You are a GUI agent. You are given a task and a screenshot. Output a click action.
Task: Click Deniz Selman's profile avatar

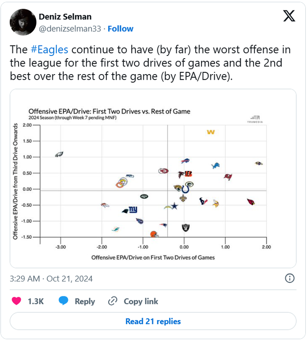tap(22, 22)
